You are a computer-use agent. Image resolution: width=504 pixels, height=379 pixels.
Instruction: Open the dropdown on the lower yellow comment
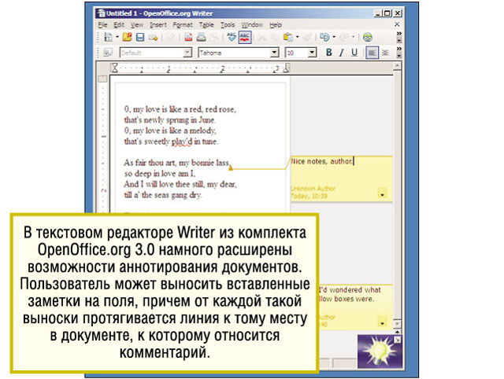pyautogui.click(x=382, y=322)
